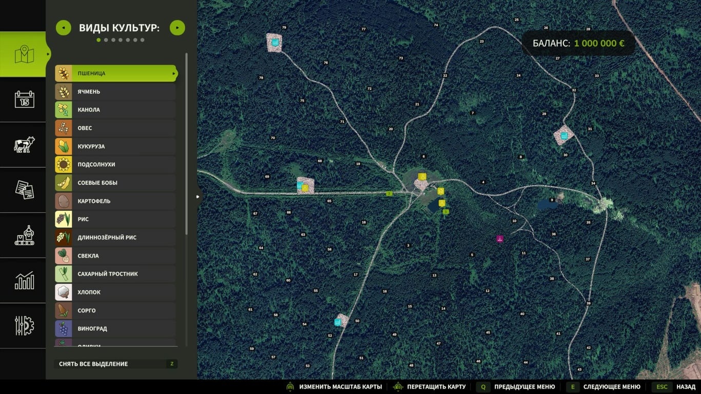Click the left arrow for previous filter page
The height and width of the screenshot is (394, 701).
point(64,28)
